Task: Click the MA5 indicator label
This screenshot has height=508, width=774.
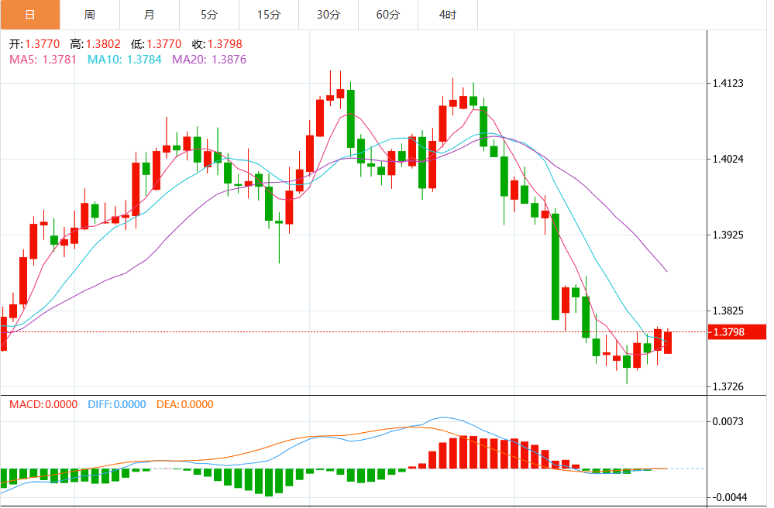Action: (x=43, y=59)
